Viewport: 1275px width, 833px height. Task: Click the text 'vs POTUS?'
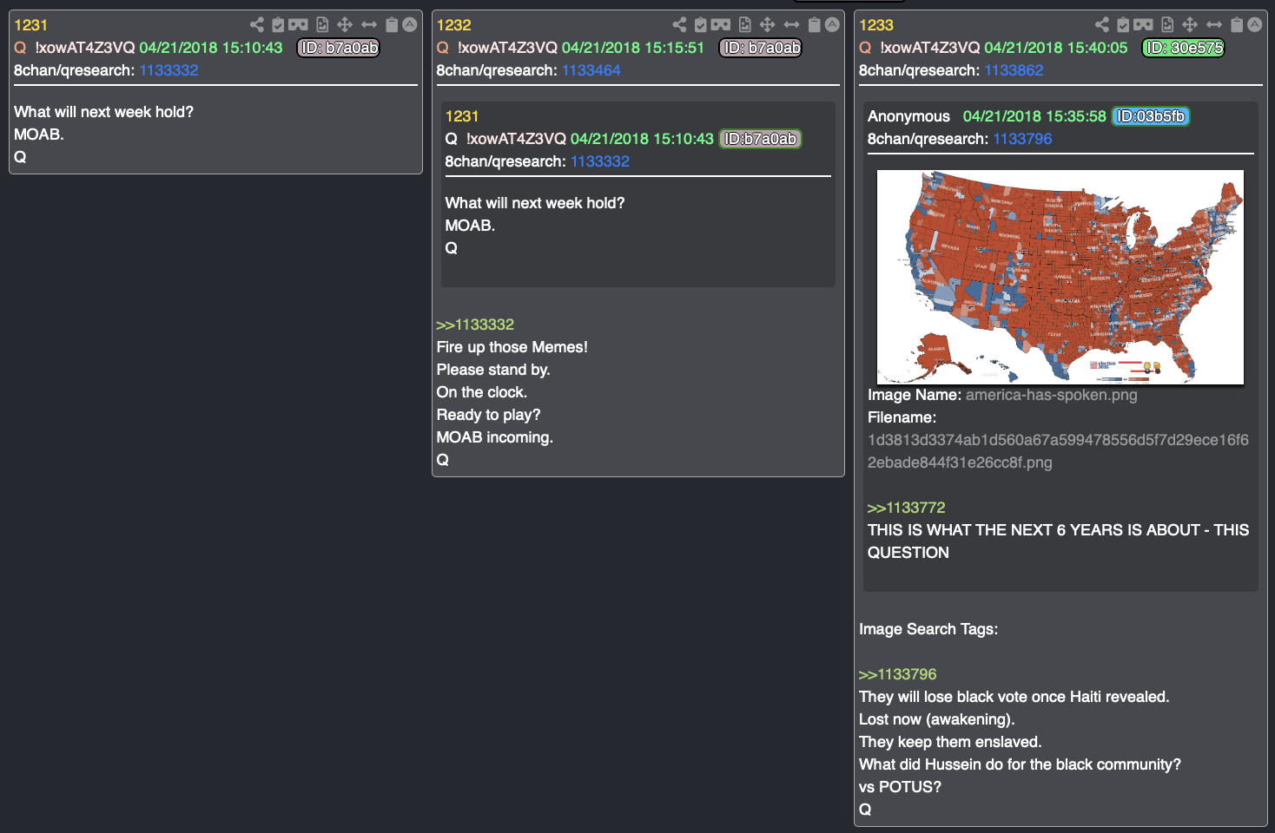pos(900,787)
